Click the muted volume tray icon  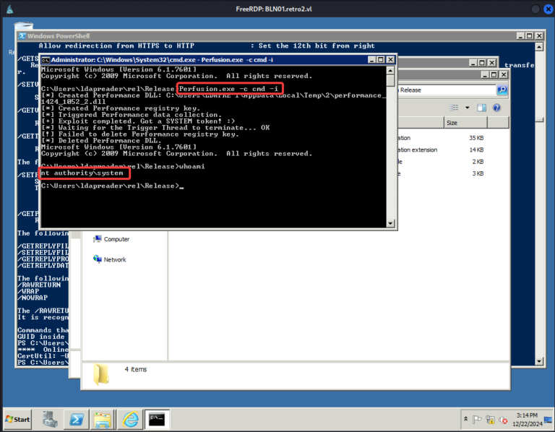point(503,420)
